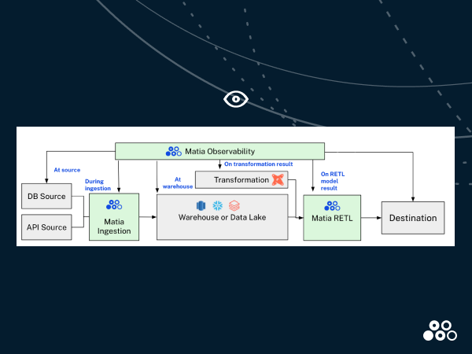The image size is (472, 354).
Task: Click the 'At source' blue annotation
Action: [67, 170]
